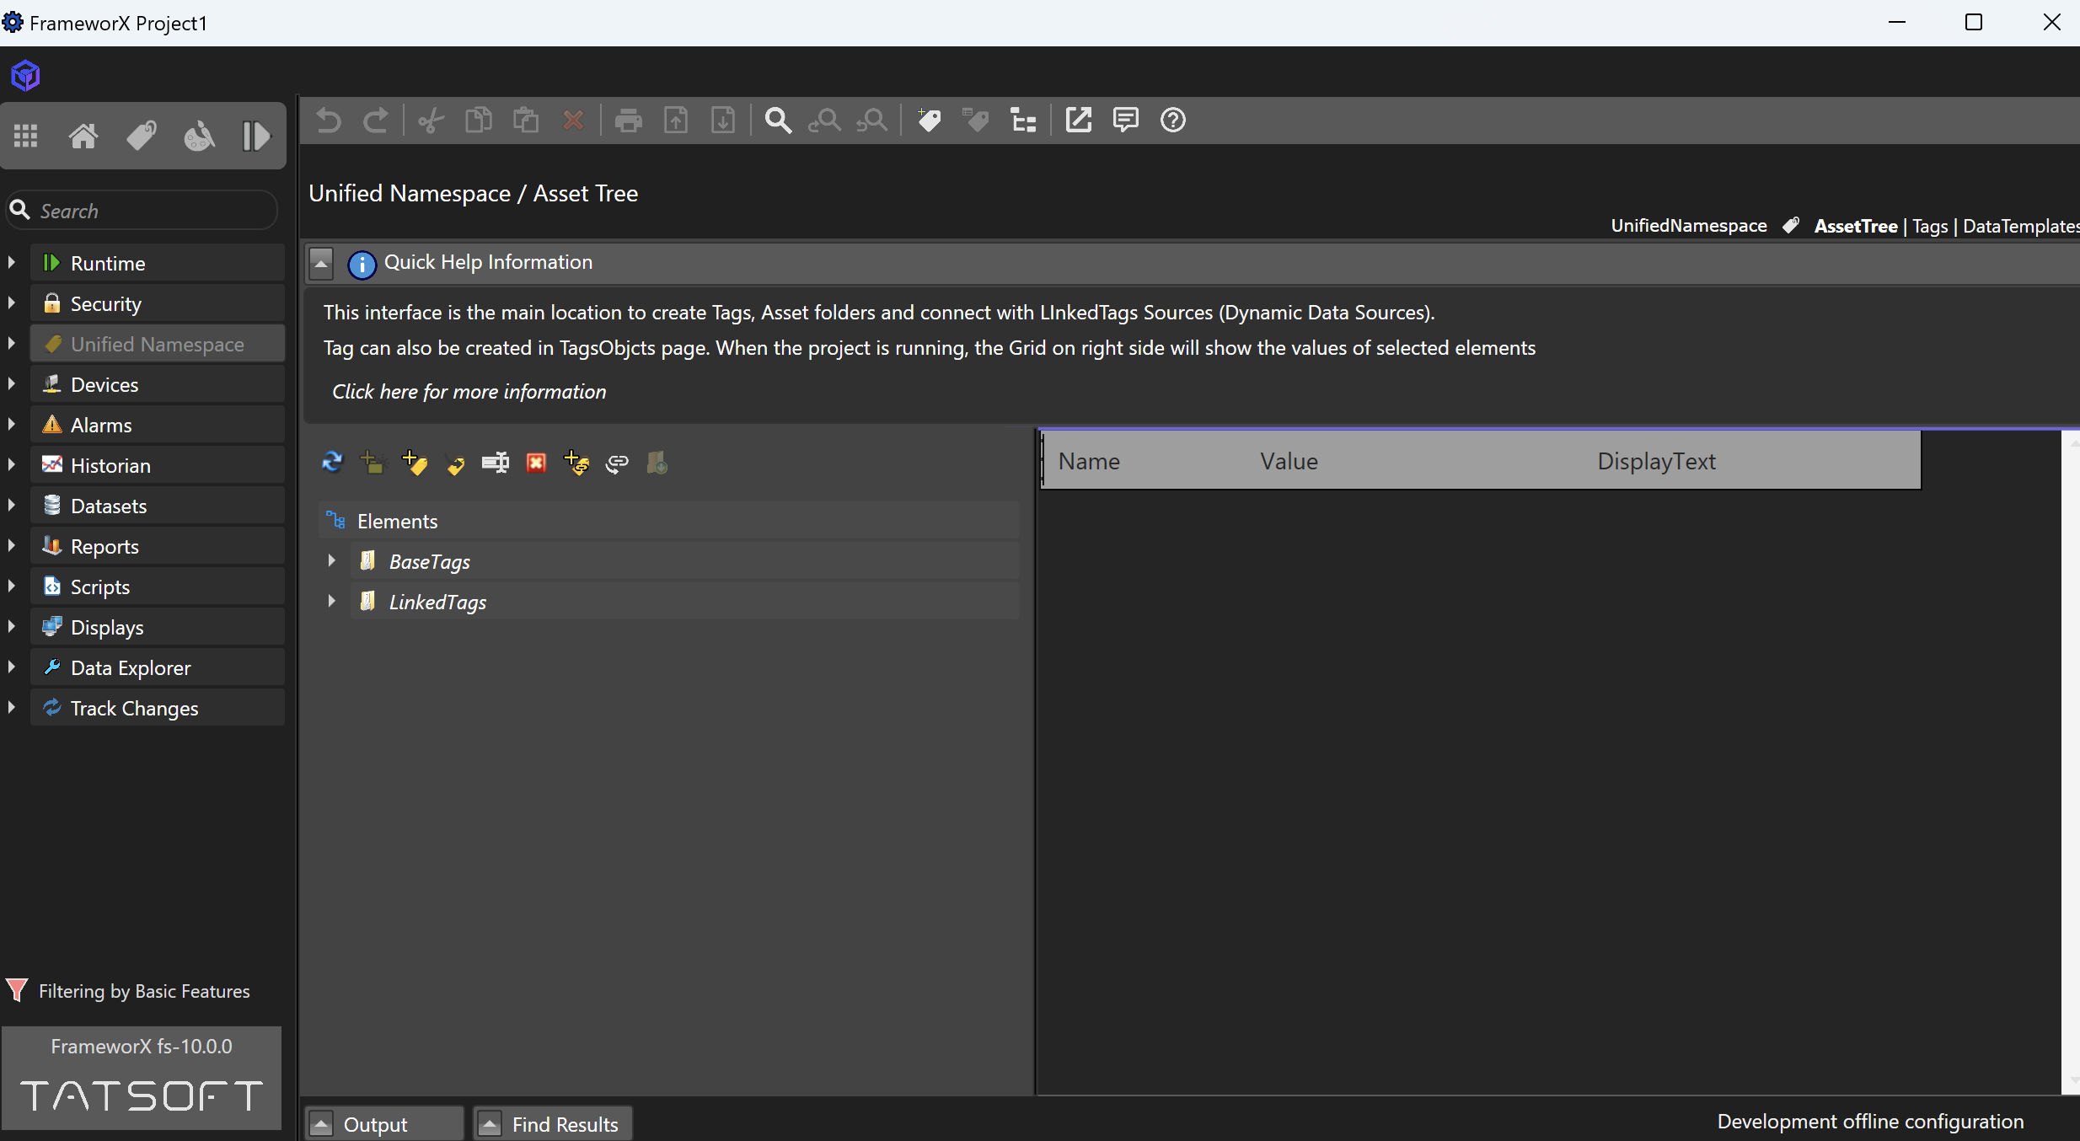Click the runtime play icon in sidebar header
The width and height of the screenshot is (2080, 1141).
point(255,136)
